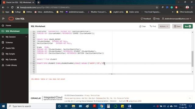This screenshot has width=195, height=109.
Task: Open the College bookmark folder
Action: coord(16,12)
